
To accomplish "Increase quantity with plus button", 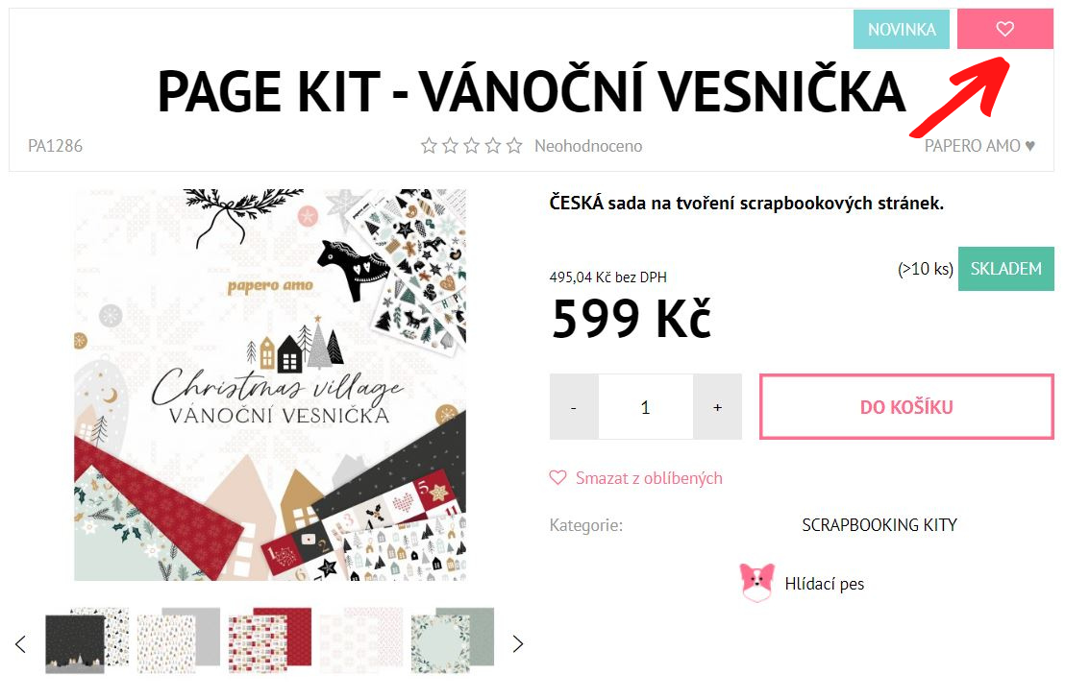I will coord(717,406).
